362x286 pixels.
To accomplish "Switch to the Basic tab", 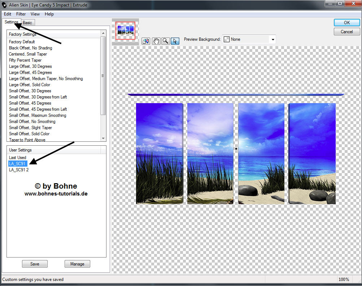I will [x=27, y=23].
